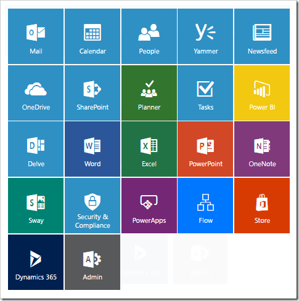This screenshot has width=299, height=301.
Task: Open the Sway app tile
Action: 36,206
